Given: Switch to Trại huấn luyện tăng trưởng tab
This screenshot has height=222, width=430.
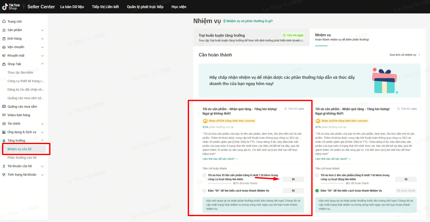Looking at the screenshot, I should (x=251, y=37).
